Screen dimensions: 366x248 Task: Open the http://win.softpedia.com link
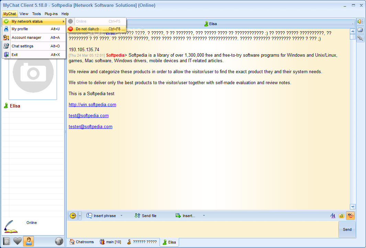[92, 105]
